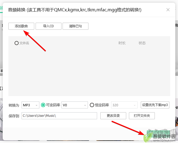
Task: Open the MP3 format dropdown
Action: click(30, 105)
